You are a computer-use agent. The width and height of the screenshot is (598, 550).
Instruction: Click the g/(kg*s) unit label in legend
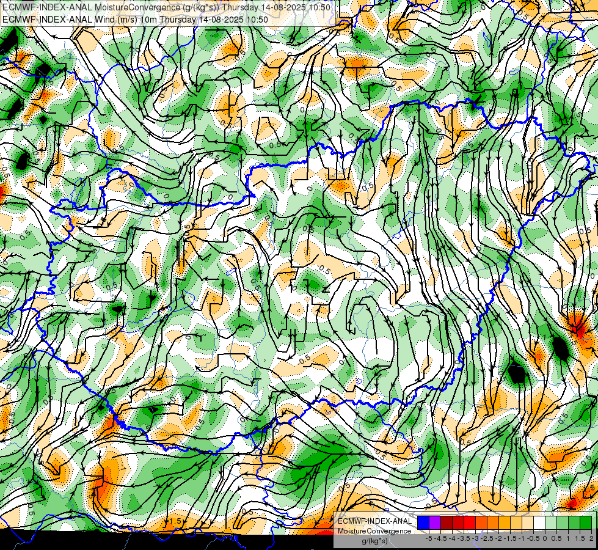point(374,541)
